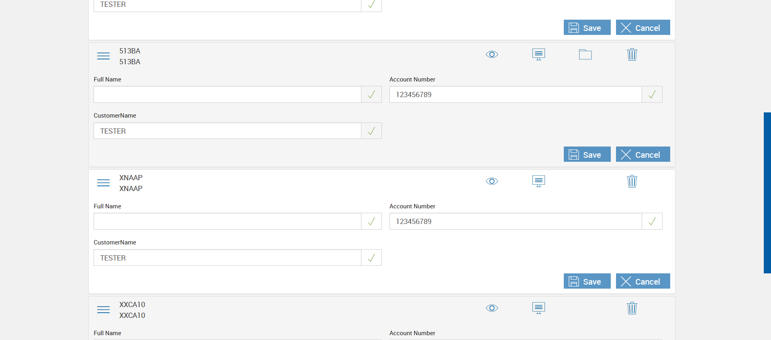The width and height of the screenshot is (771, 340).
Task: Delete the 513BA record with trash icon
Action: [x=632, y=55]
